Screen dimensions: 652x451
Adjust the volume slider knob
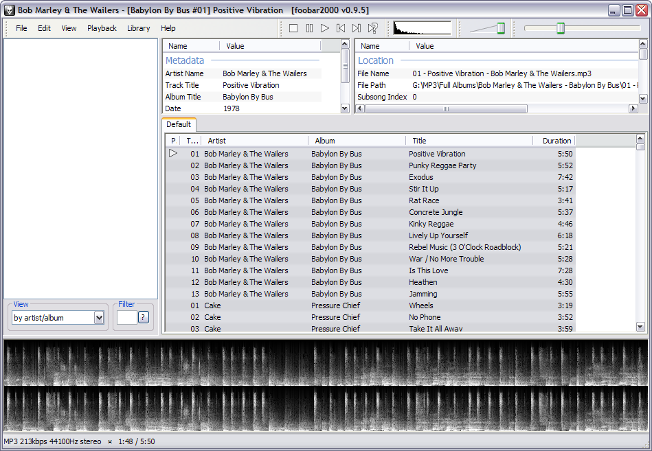(x=501, y=28)
